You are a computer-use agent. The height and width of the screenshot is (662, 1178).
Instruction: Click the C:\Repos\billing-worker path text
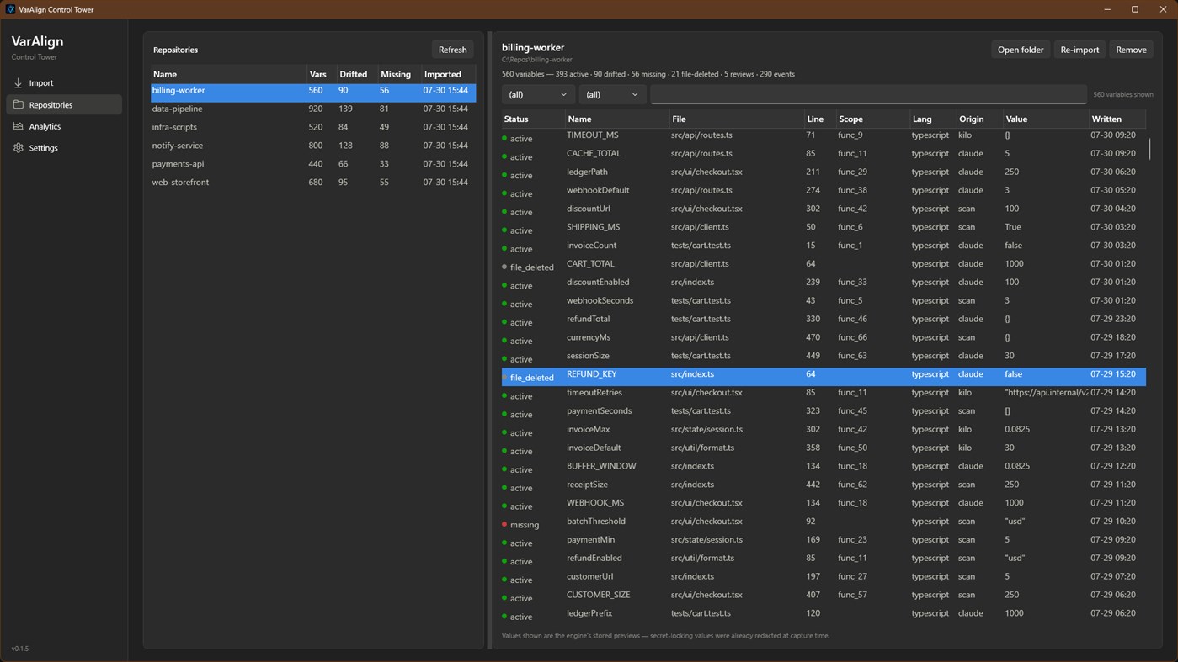click(x=537, y=60)
